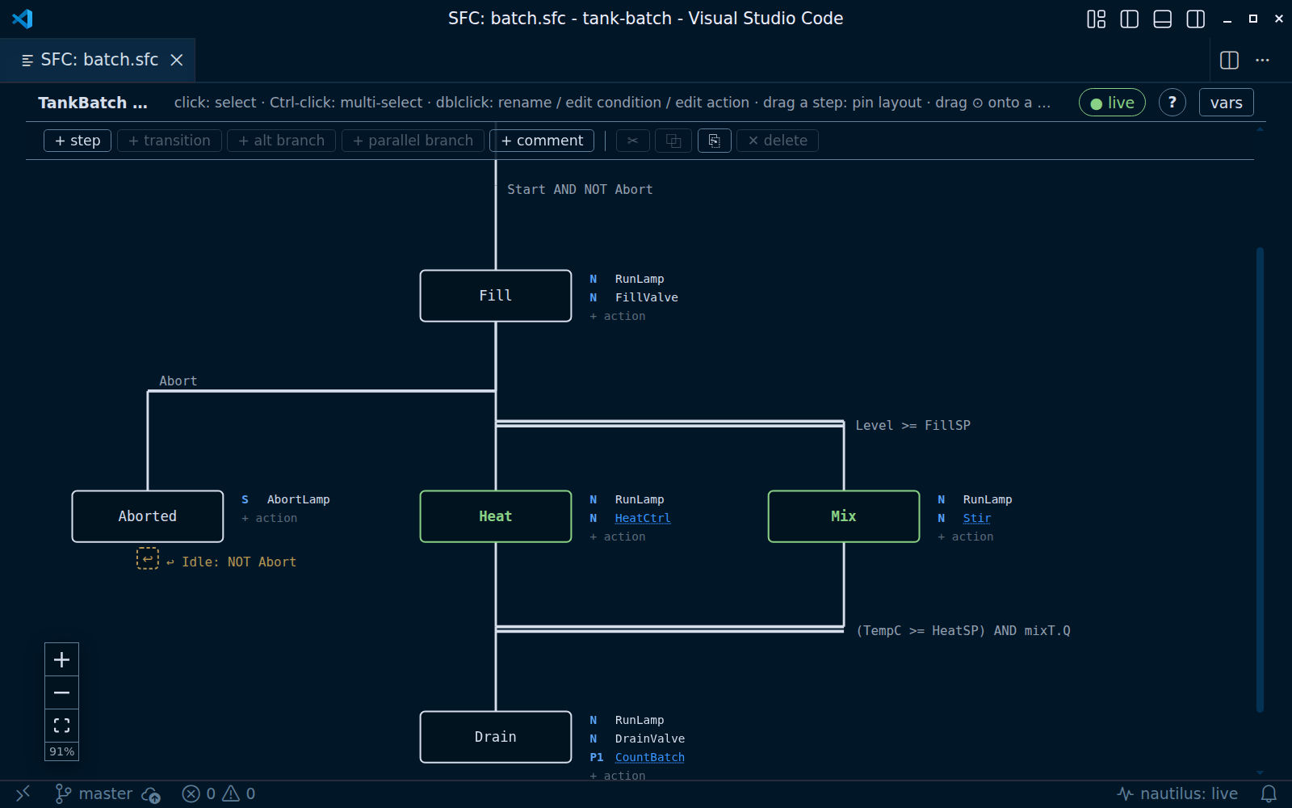Open notifications bell in status bar
Screen dimensions: 1292x808
tap(1269, 793)
